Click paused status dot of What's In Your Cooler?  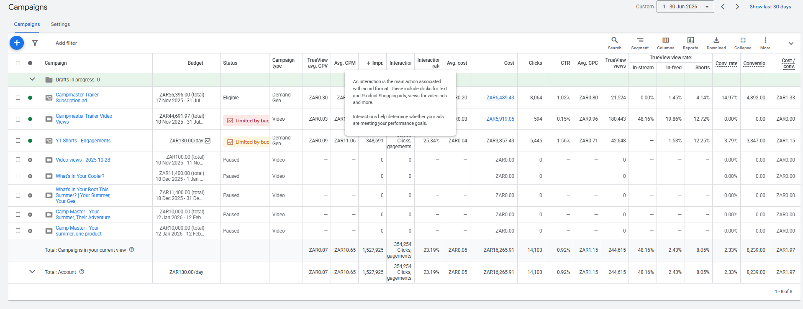[30, 176]
